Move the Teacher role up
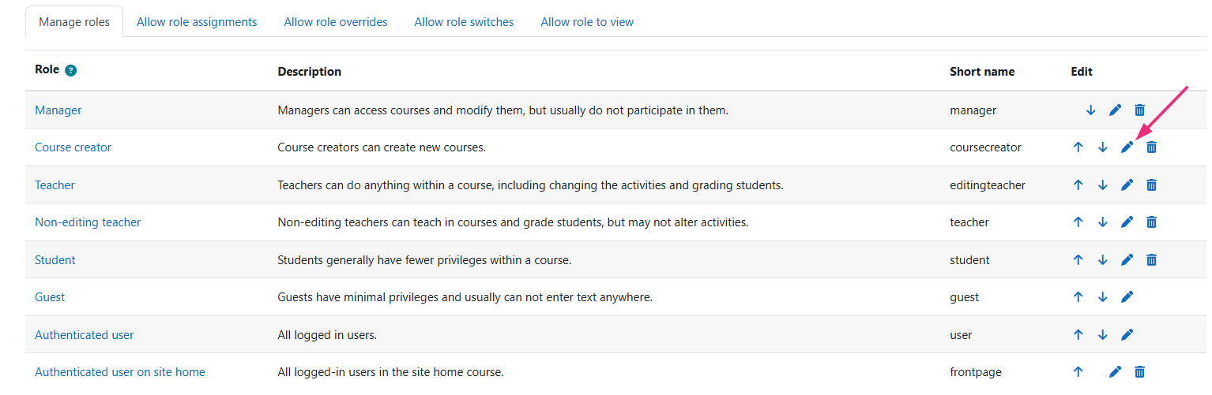This screenshot has height=395, width=1212. (1078, 185)
